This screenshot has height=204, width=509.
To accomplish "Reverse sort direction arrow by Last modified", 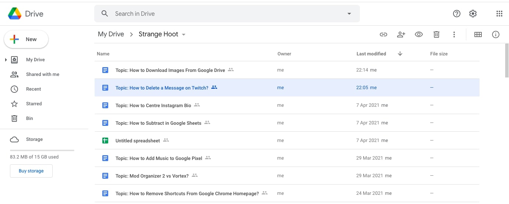I will coord(400,54).
